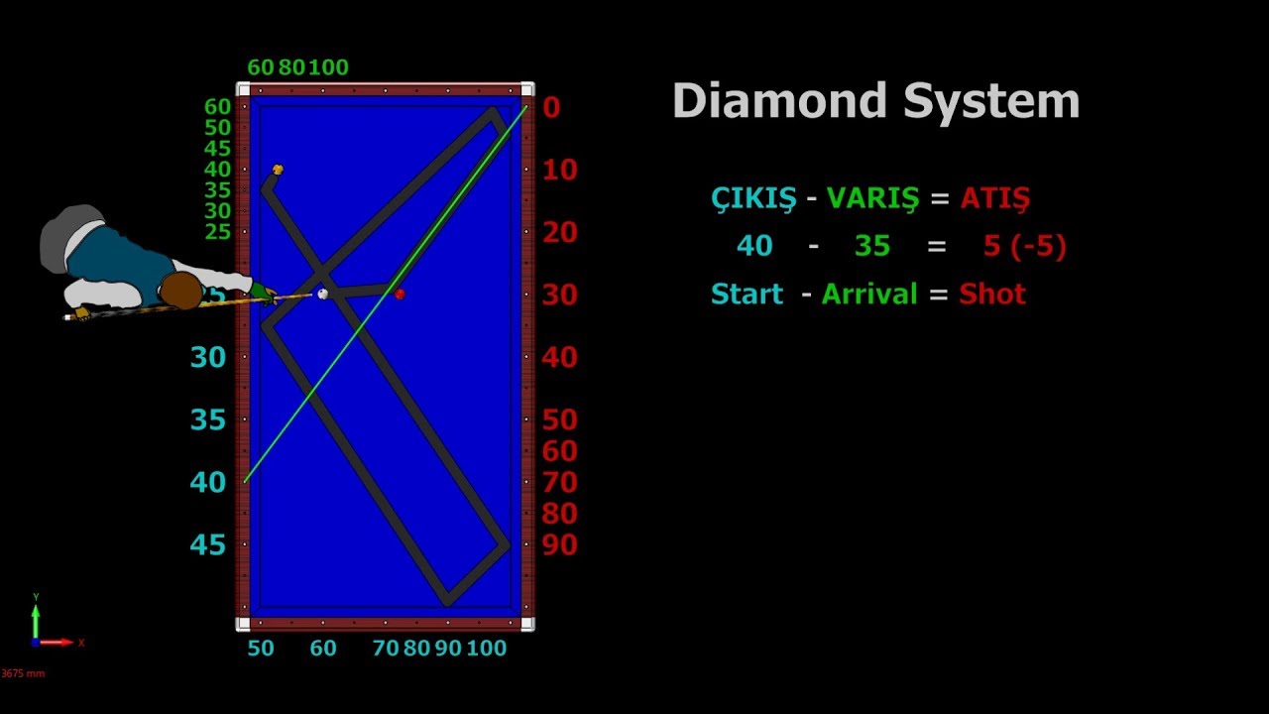
Task: Click large cyan 30 left of table
Action: 208,357
